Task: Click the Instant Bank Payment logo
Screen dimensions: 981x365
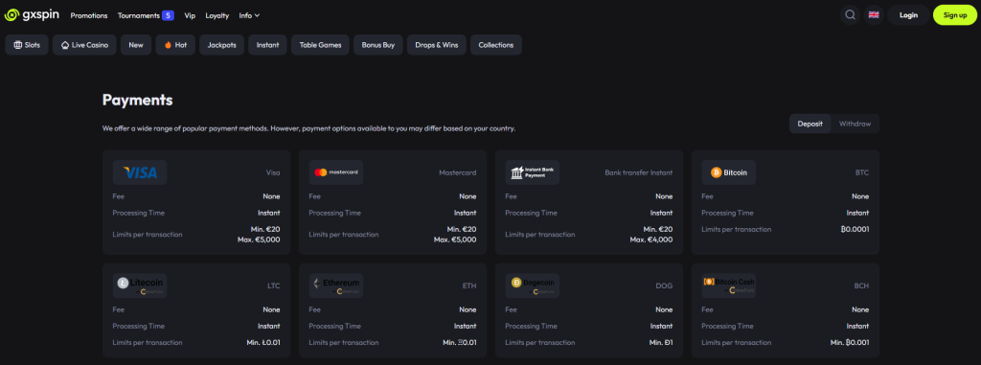Action: (533, 172)
